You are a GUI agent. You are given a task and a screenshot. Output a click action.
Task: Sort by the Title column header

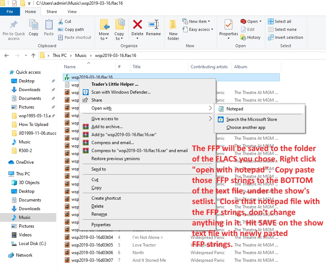[136, 67]
